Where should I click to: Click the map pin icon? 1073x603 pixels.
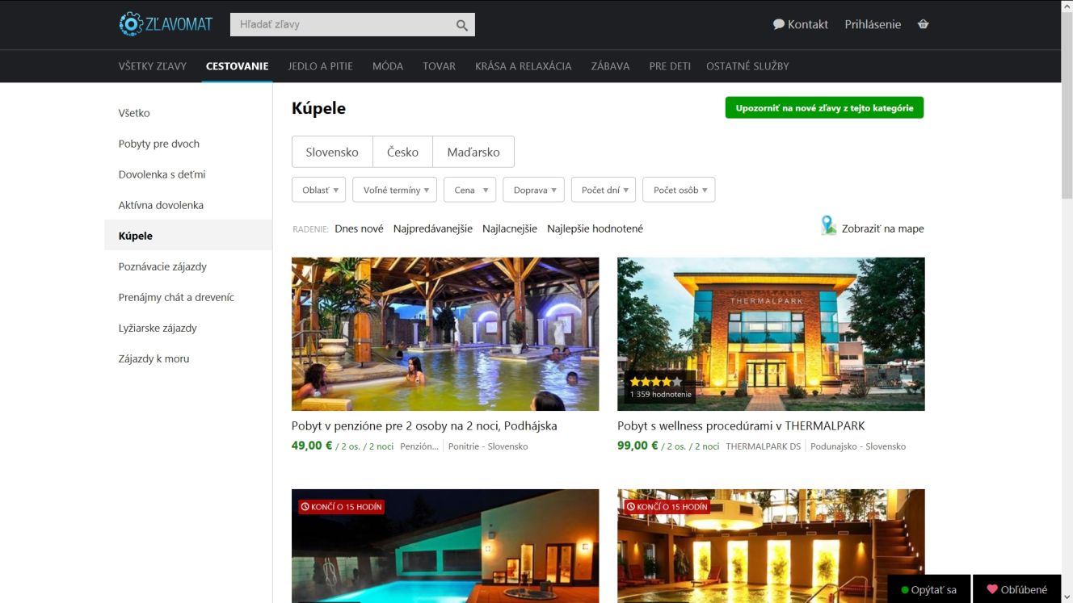click(828, 226)
